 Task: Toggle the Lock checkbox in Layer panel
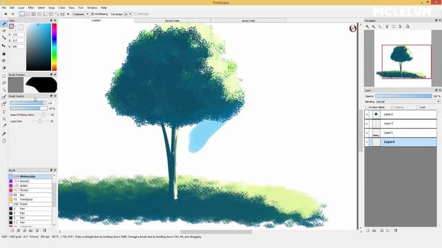418,107
